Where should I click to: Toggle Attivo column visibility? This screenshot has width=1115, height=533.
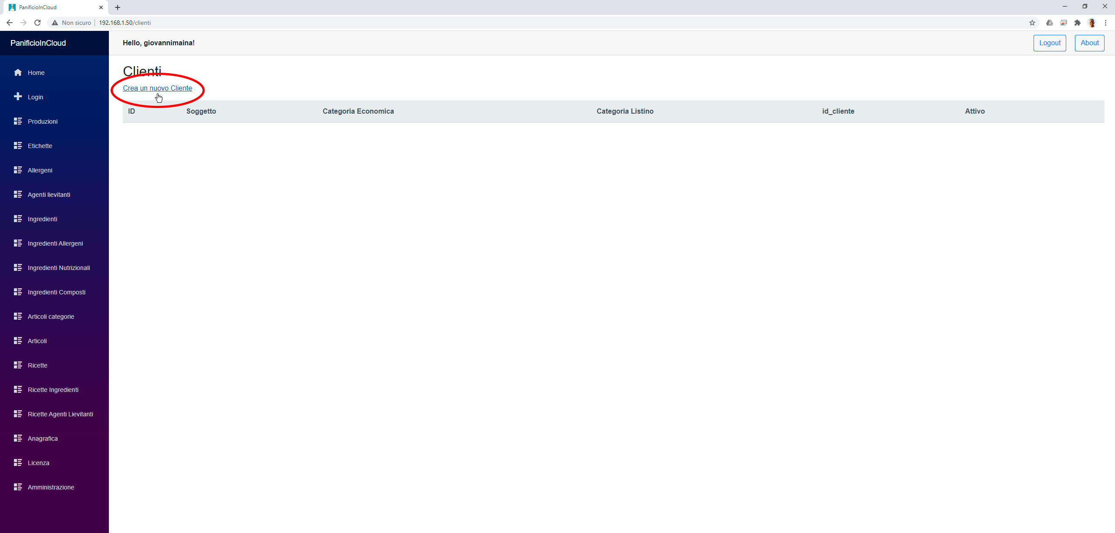975,111
